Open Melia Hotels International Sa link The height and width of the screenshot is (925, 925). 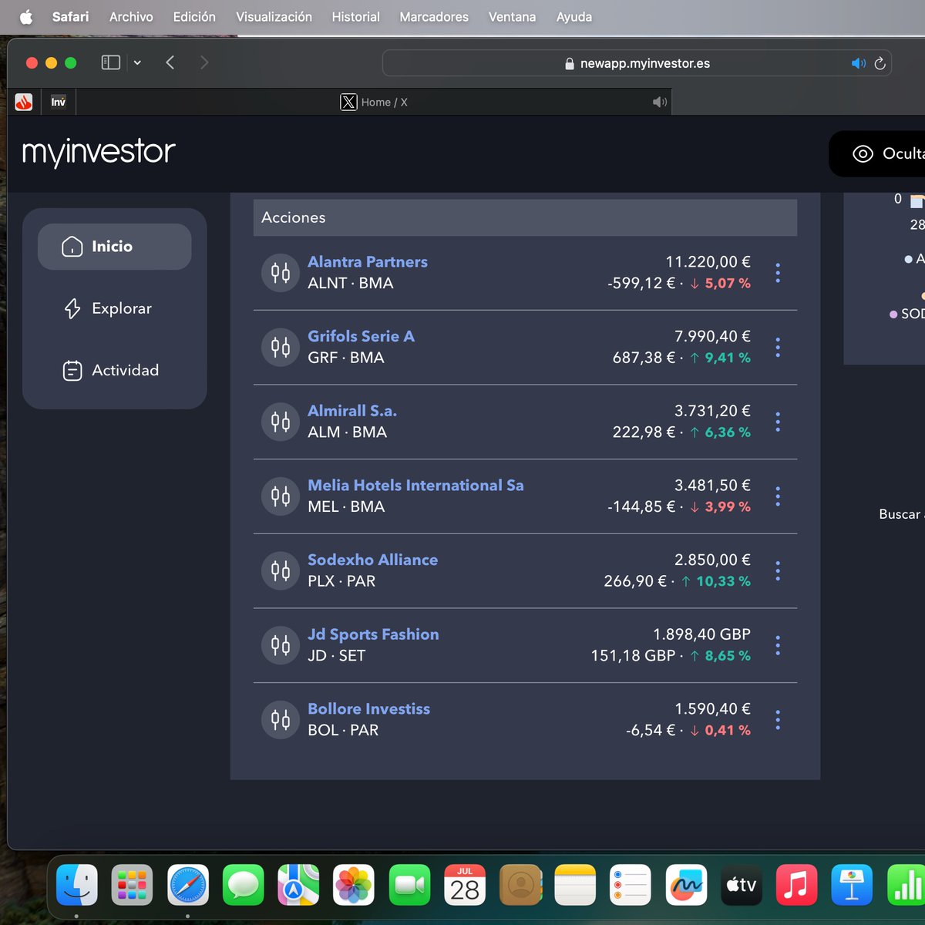point(415,486)
